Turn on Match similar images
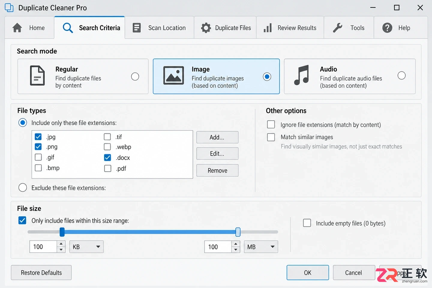The height and width of the screenshot is (288, 432). 271,137
